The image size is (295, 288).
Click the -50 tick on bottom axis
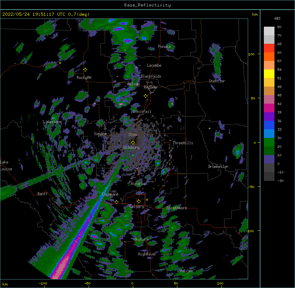point(87,283)
